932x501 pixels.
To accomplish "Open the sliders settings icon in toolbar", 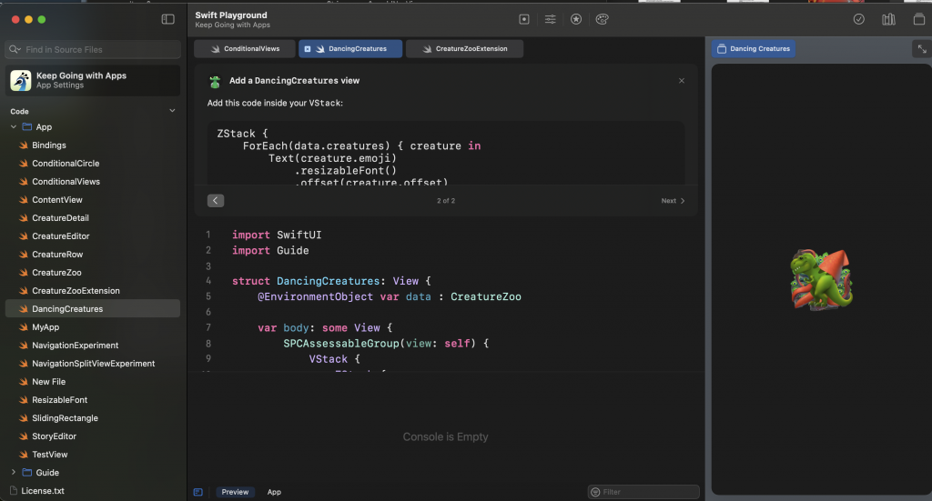I will (551, 19).
